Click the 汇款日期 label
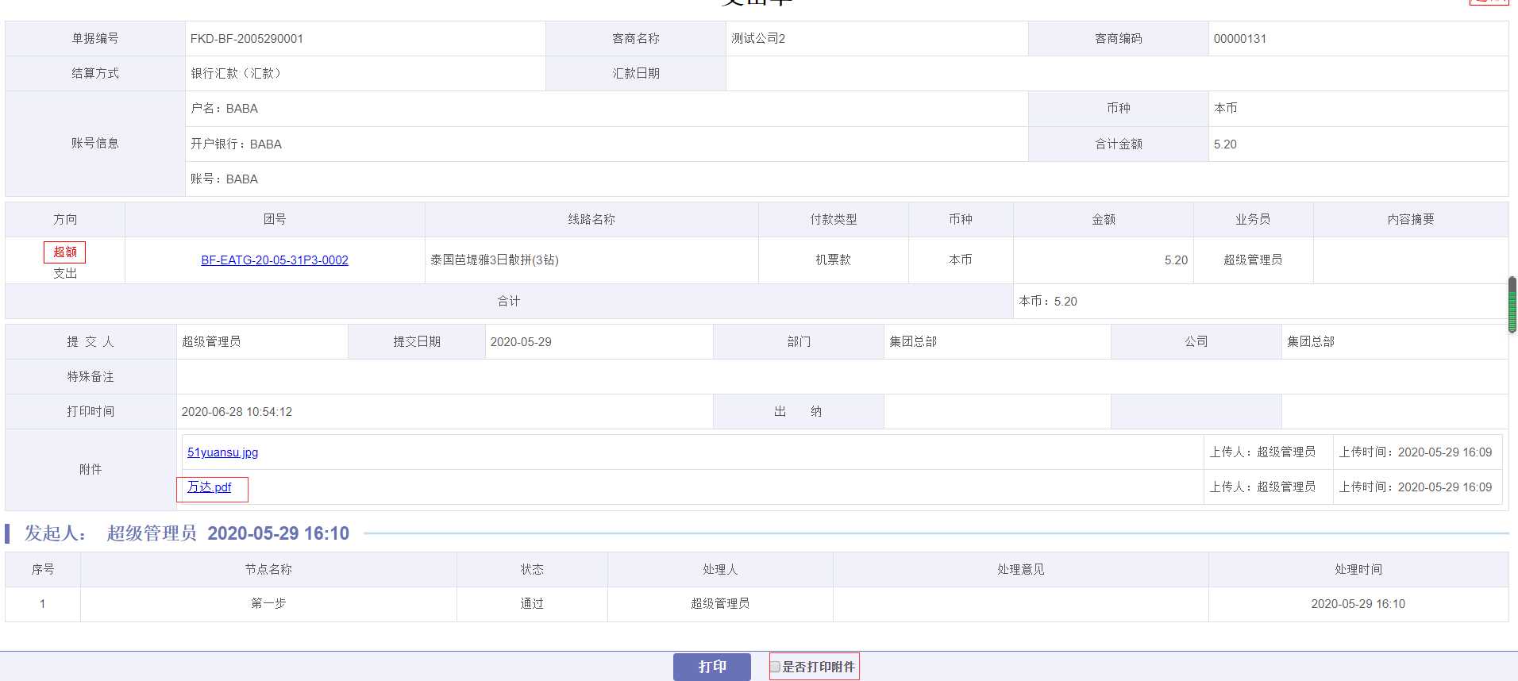Viewport: 1518px width, 681px height. [636, 74]
